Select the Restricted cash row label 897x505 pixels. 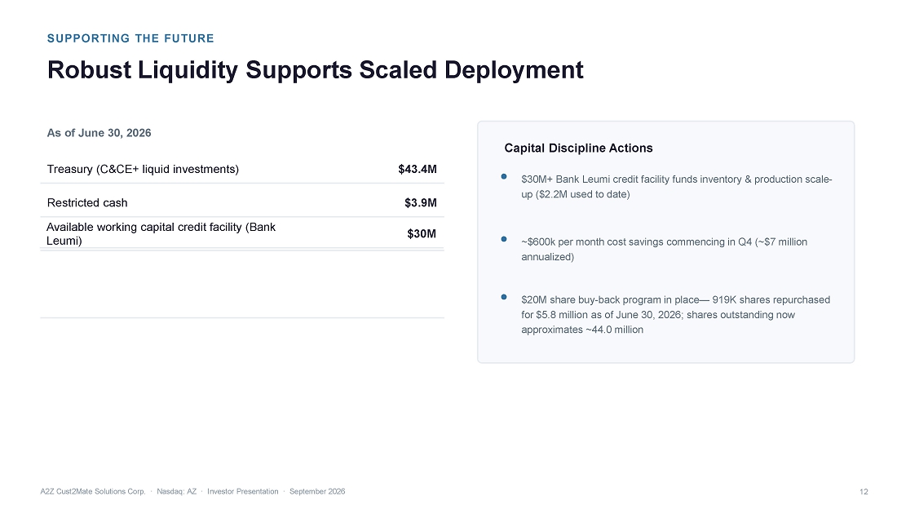(x=87, y=202)
